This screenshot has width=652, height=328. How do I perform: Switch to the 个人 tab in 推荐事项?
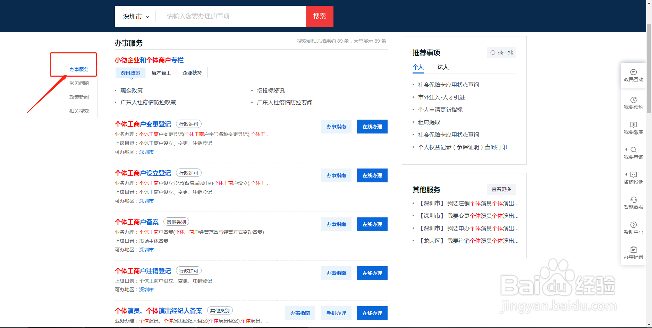(x=418, y=67)
